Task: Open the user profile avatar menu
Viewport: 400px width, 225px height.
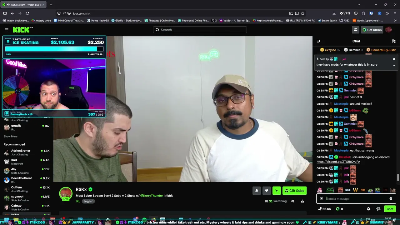Action: pyautogui.click(x=388, y=30)
